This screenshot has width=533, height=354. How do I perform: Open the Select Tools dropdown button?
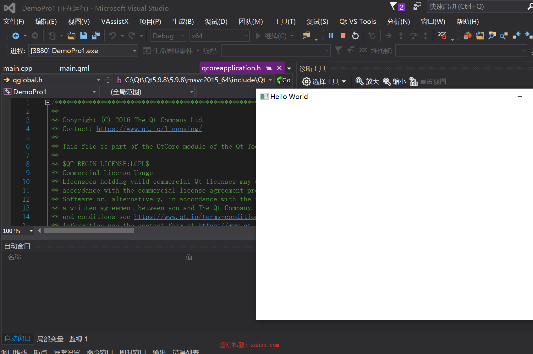click(x=324, y=81)
